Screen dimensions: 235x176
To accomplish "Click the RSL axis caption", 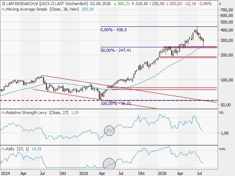I will [x=221, y=113].
